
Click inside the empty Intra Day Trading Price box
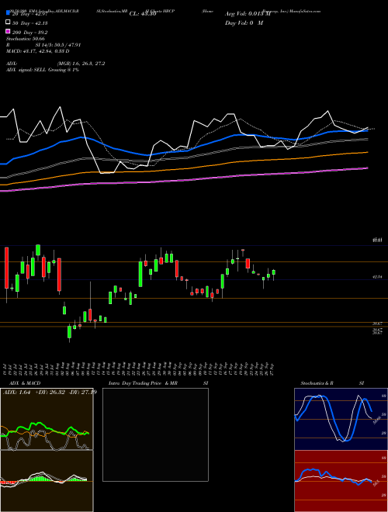point(155,434)
